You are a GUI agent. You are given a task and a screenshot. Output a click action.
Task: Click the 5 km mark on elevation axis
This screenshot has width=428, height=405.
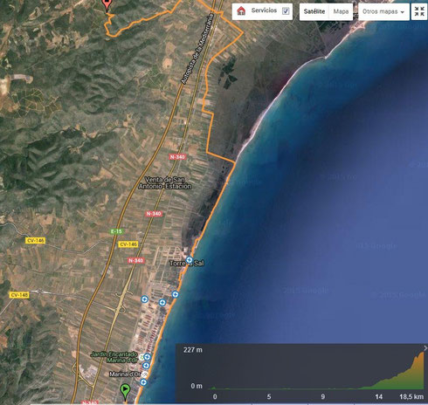[x=269, y=396]
